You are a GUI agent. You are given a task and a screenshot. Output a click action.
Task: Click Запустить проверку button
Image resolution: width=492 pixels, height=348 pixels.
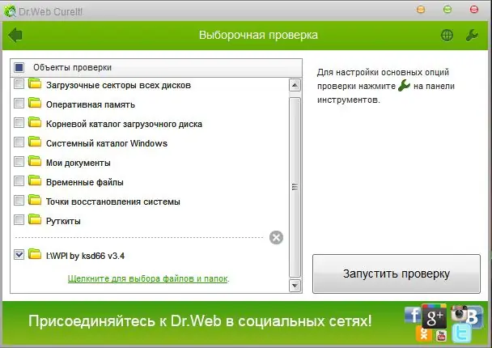397,274
